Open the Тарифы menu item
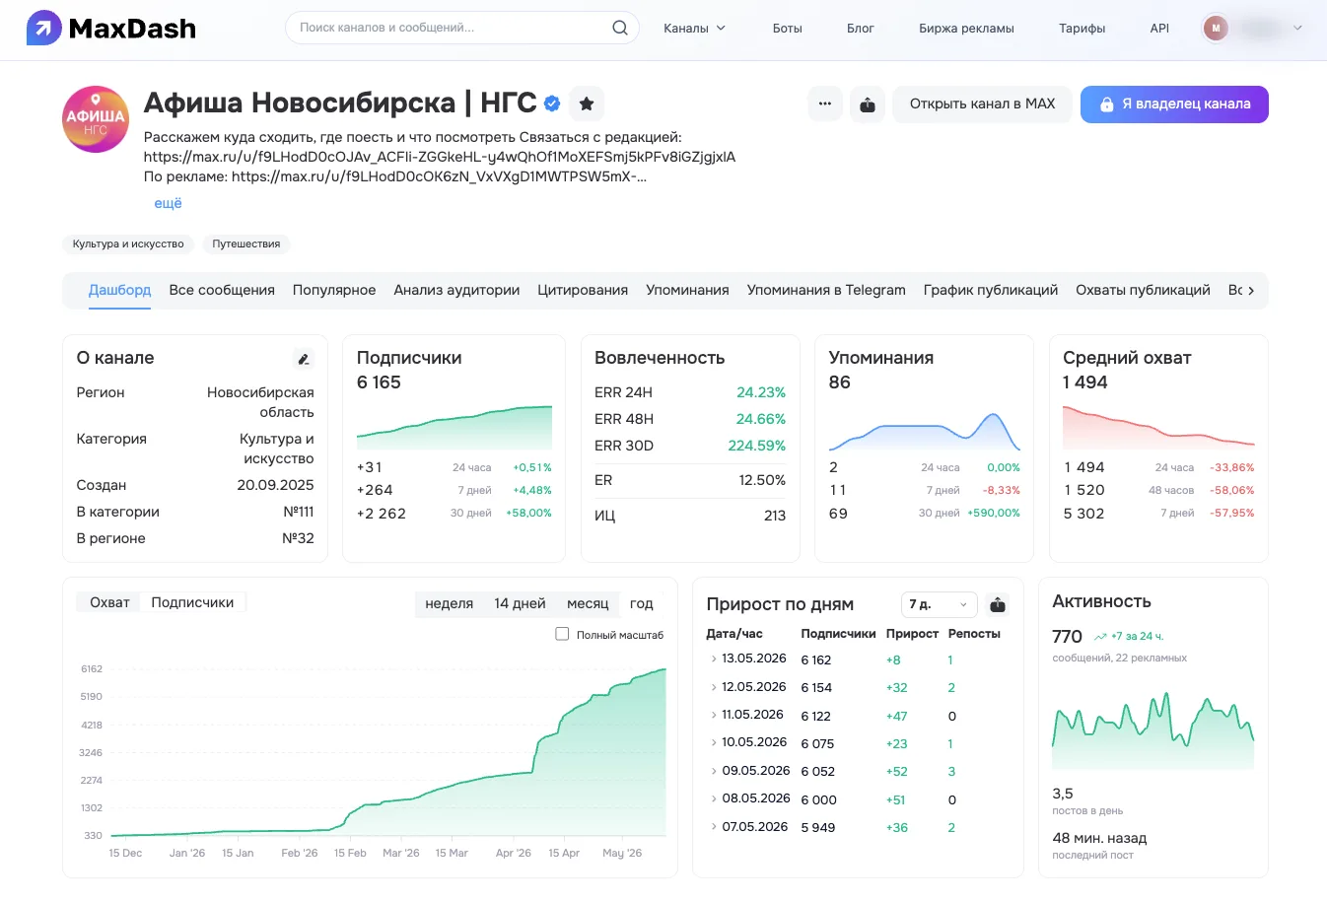Viewport: 1327px width, 902px height. click(x=1082, y=28)
